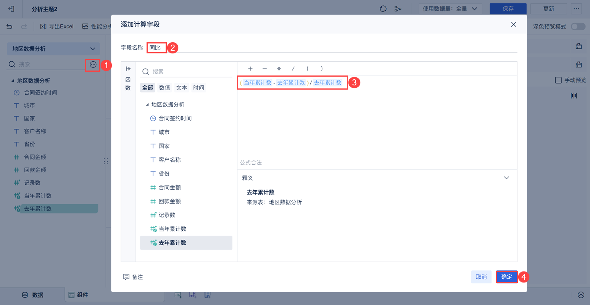590x305 pixels.
Task: Open the top-right more options (…) button
Action: click(x=576, y=9)
